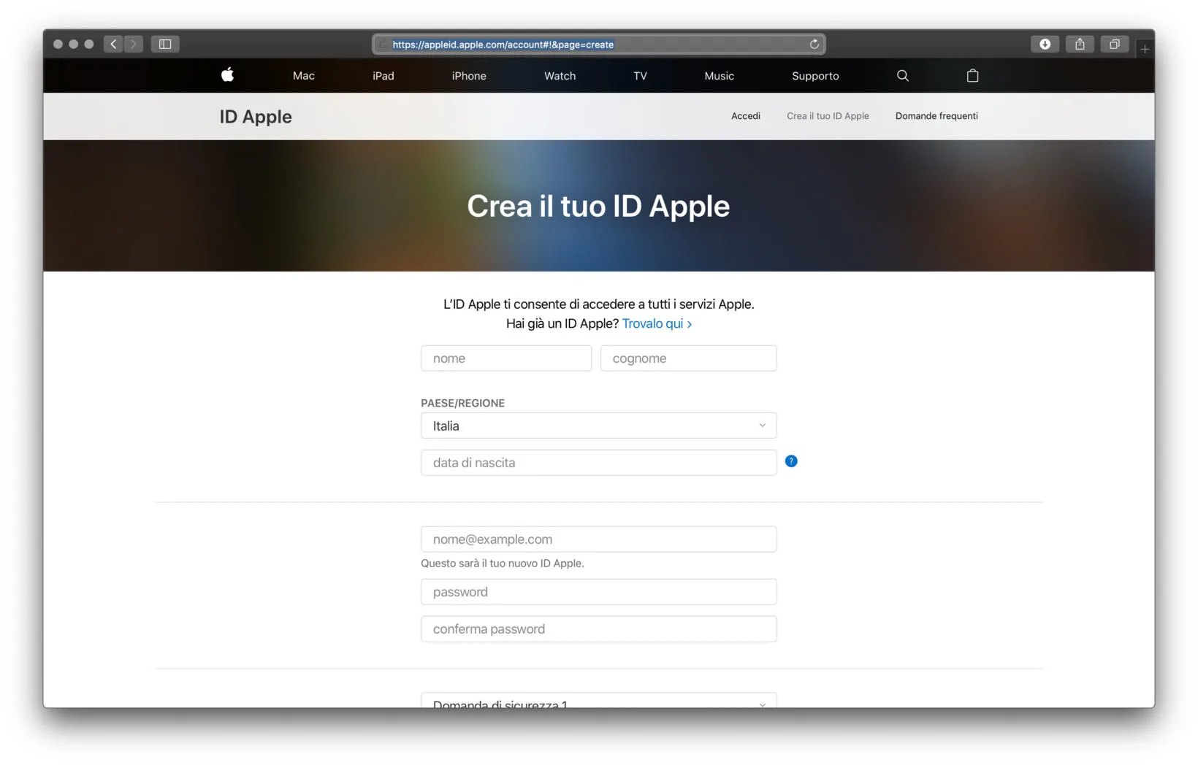
Task: Switch to Domande frequenti section
Action: tap(936, 115)
